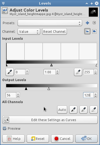The image size is (100, 145).
Task: Pick white point eyedropper for input levels
Action: point(78,72)
